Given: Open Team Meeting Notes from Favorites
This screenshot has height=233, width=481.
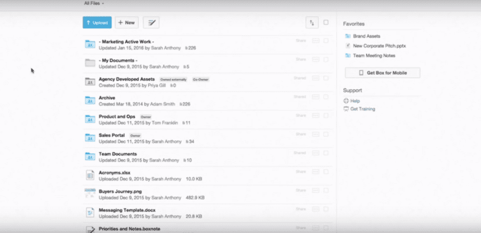Looking at the screenshot, I should (x=374, y=56).
